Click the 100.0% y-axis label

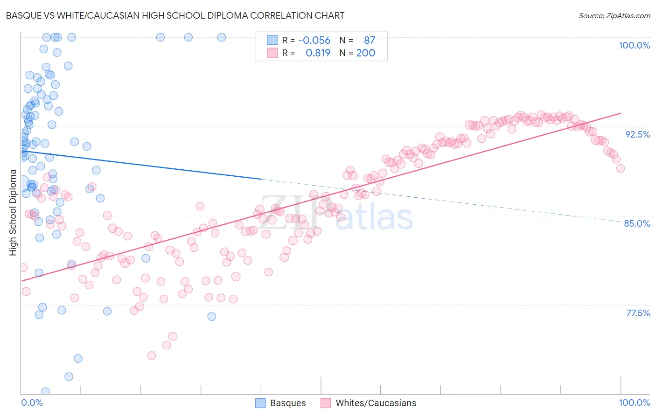634,45
